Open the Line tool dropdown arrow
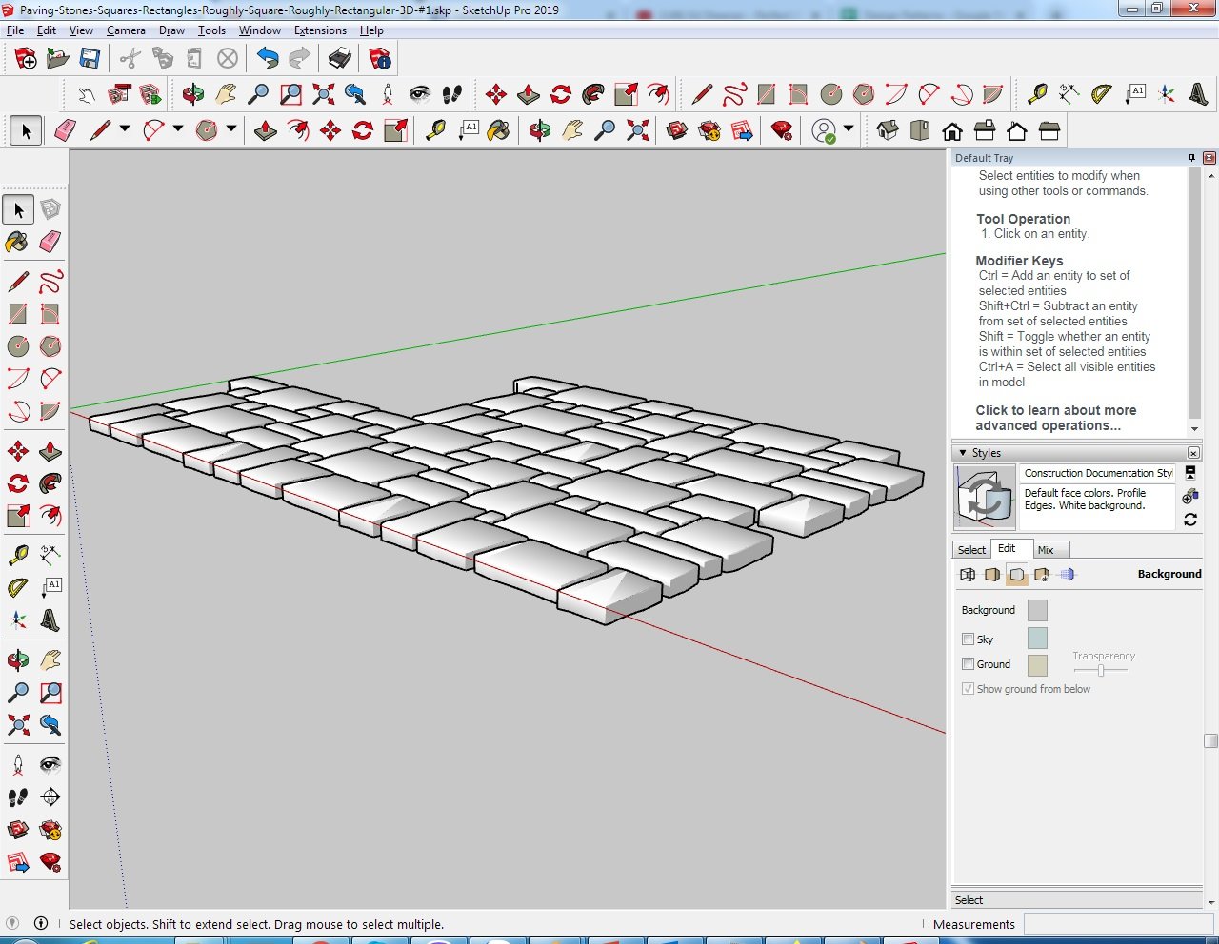Viewport: 1219px width, 944px height. click(x=125, y=129)
